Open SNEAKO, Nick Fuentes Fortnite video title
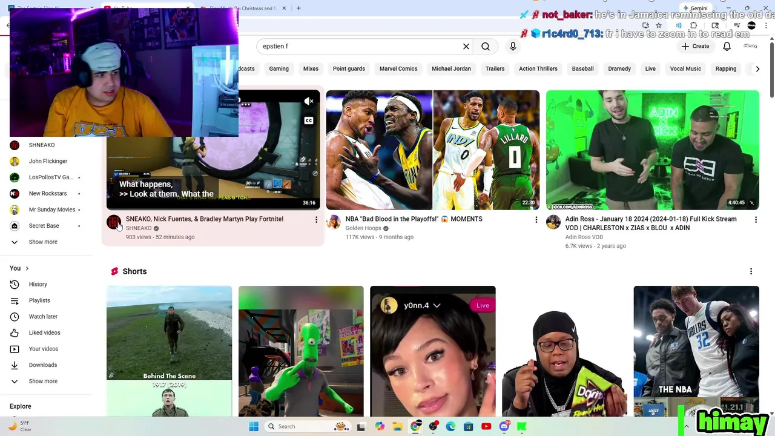Viewport: 775px width, 436px height. (205, 219)
